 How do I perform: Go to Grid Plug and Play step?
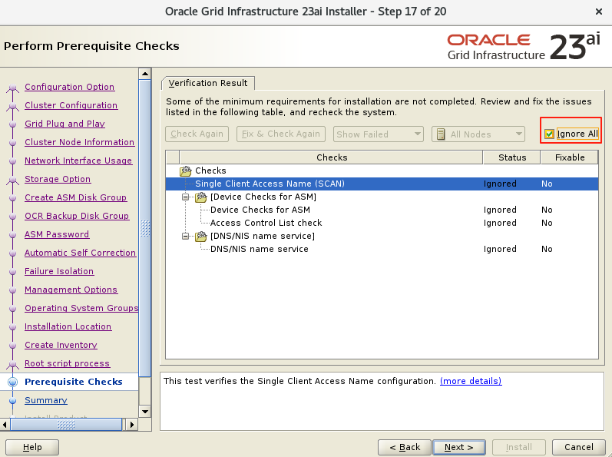click(x=65, y=124)
